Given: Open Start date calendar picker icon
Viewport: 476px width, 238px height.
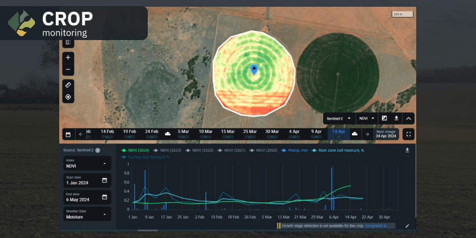Looking at the screenshot, I should click(104, 180).
